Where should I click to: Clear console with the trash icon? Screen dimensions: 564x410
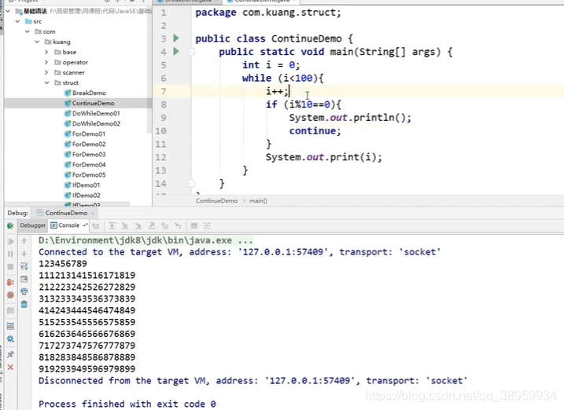[24, 305]
